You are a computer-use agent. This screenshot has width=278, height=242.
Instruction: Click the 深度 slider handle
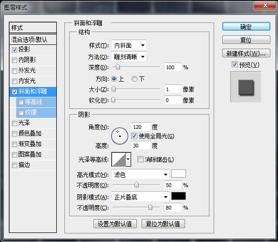(x=118, y=67)
